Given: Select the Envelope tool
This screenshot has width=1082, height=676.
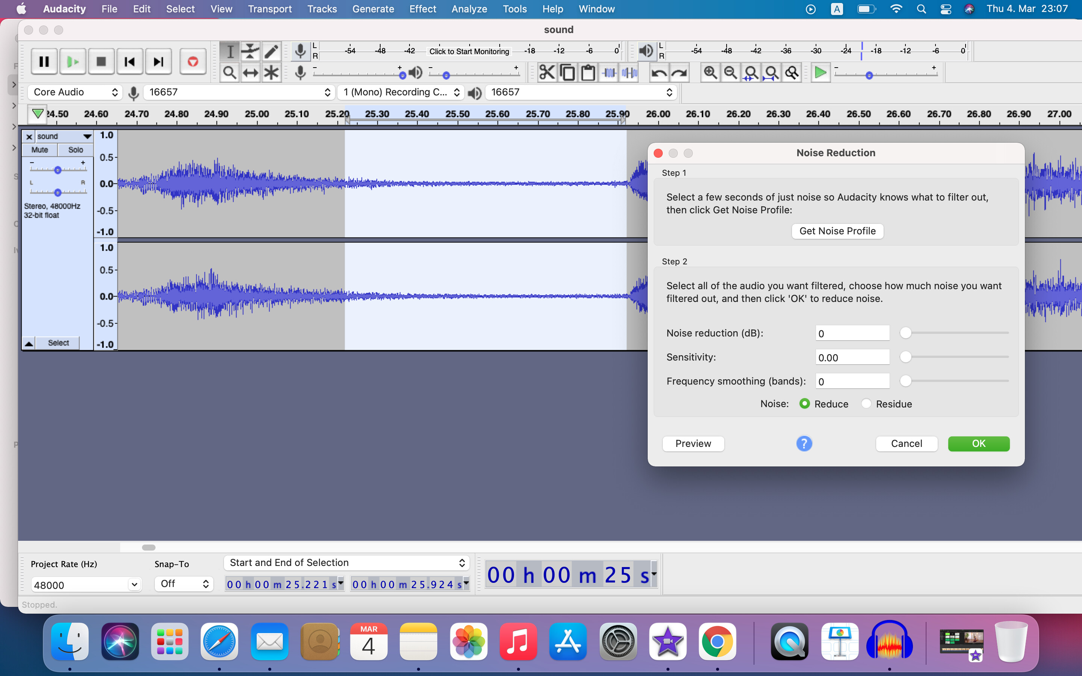Looking at the screenshot, I should (x=250, y=51).
